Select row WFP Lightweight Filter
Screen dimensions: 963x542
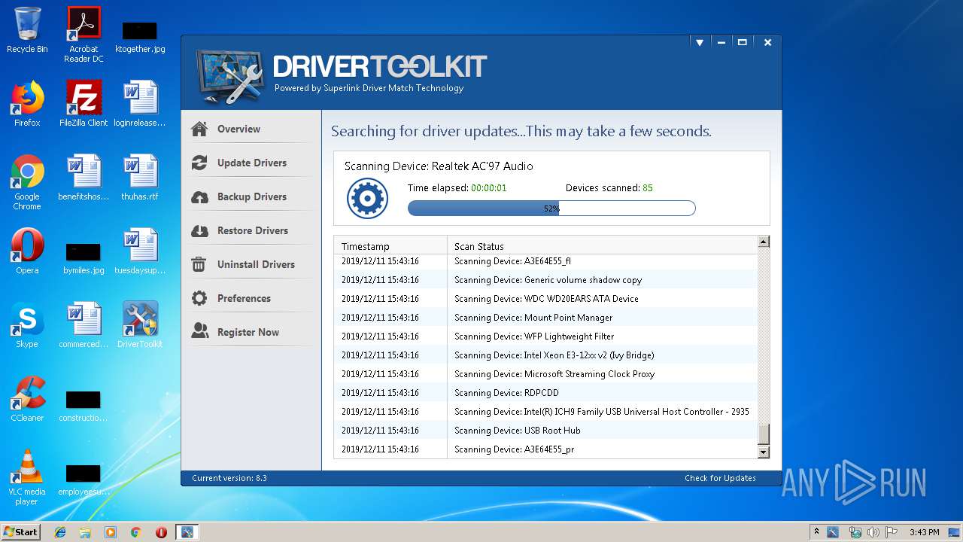(545, 336)
